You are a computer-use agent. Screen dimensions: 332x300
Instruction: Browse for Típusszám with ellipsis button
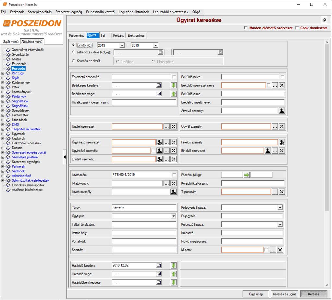(275, 192)
